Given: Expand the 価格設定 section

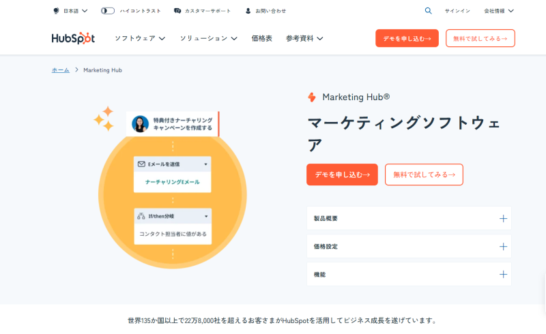Looking at the screenshot, I should point(409,246).
